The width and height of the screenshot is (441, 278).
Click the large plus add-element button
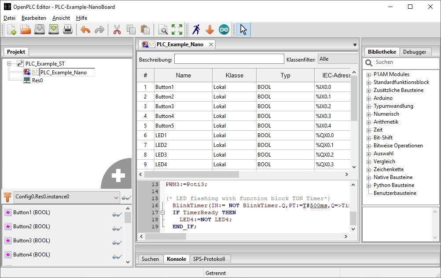tap(118, 176)
